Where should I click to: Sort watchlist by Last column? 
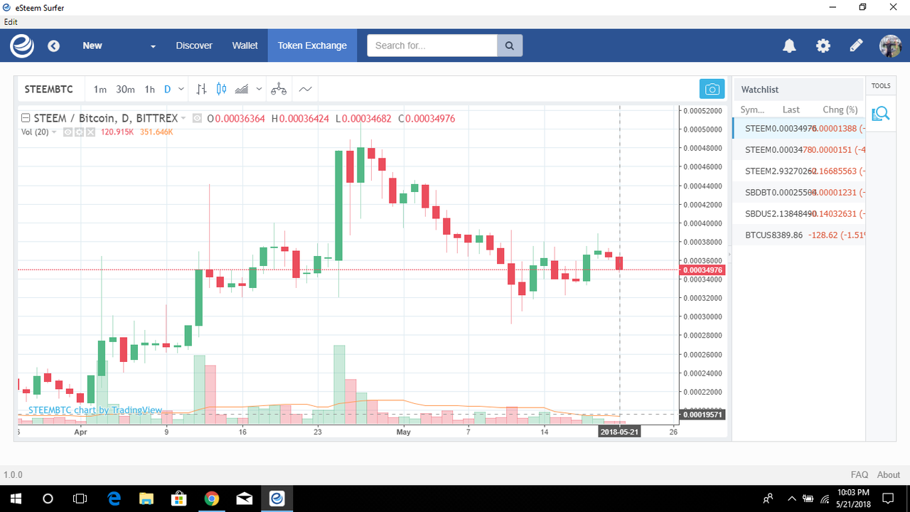pos(791,110)
